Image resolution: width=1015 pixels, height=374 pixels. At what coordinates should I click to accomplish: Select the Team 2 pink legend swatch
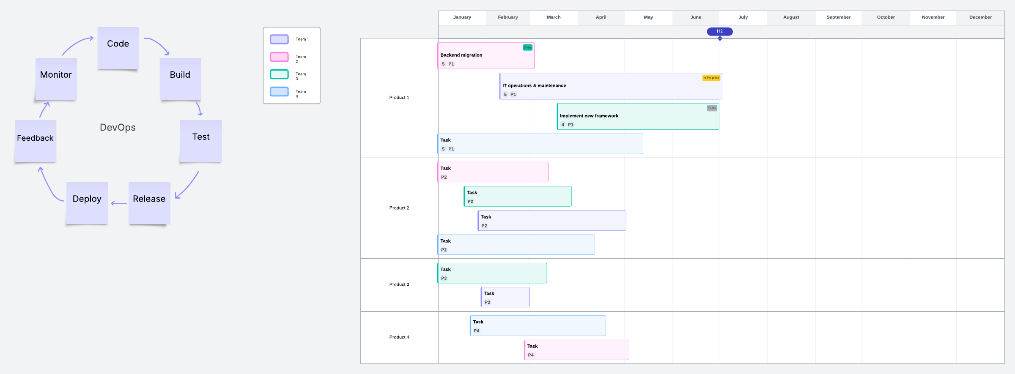[279, 57]
